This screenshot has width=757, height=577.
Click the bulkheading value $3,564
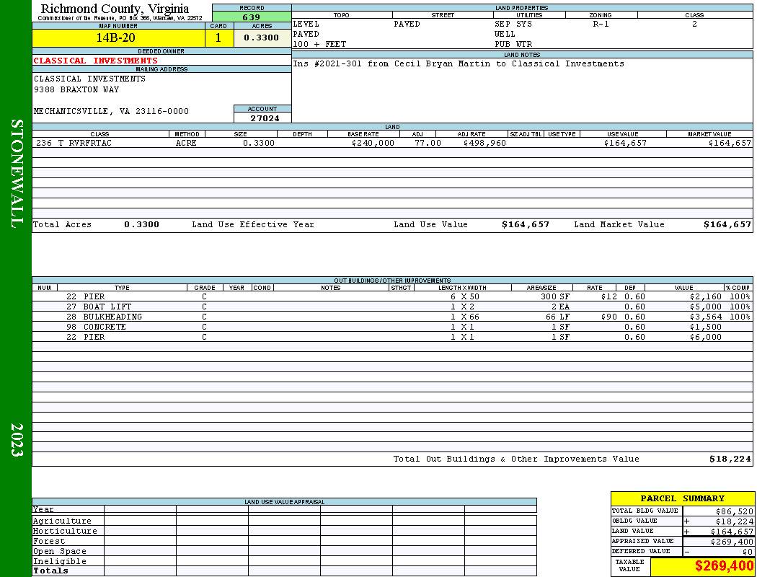(x=705, y=317)
